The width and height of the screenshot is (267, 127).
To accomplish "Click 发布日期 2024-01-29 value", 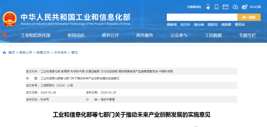I will tap(108, 92).
